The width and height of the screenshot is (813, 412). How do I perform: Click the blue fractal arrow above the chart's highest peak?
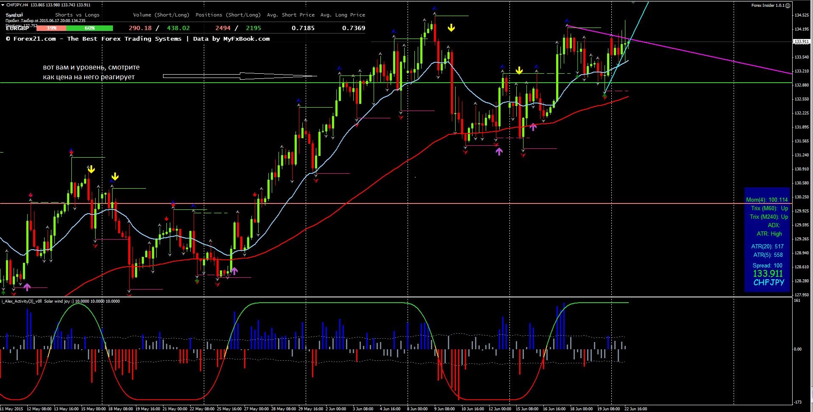tap(435, 8)
